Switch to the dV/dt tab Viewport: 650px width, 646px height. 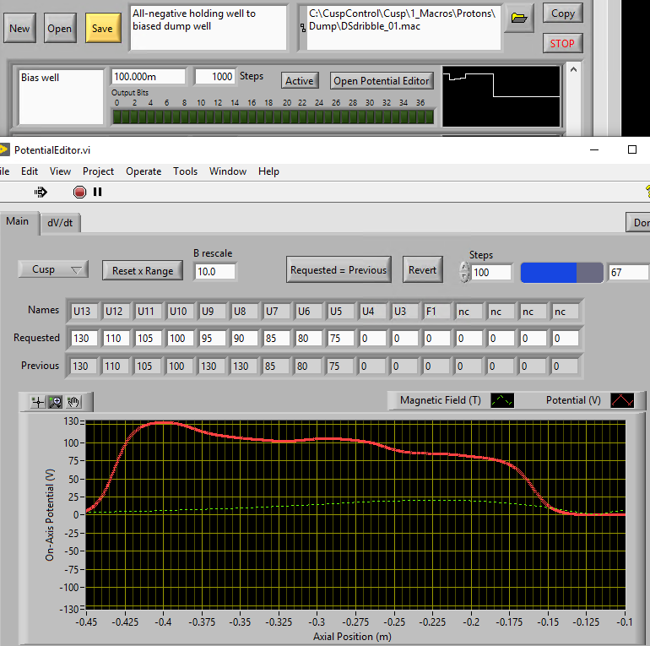coord(59,222)
